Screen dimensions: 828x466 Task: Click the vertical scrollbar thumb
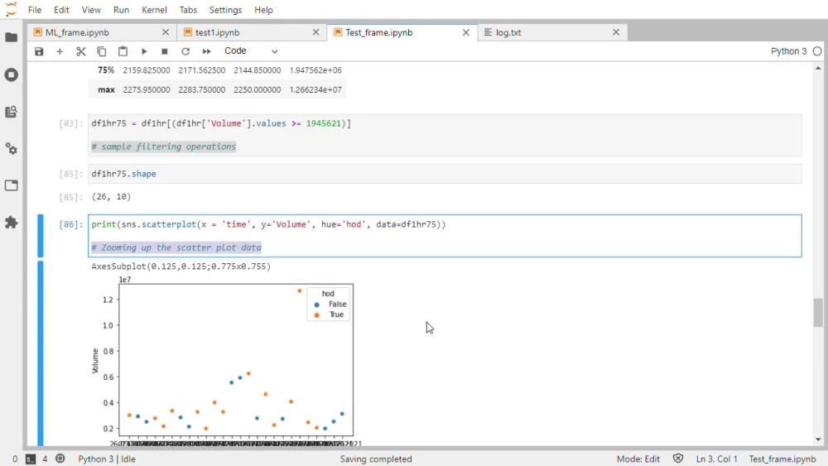[x=818, y=312]
